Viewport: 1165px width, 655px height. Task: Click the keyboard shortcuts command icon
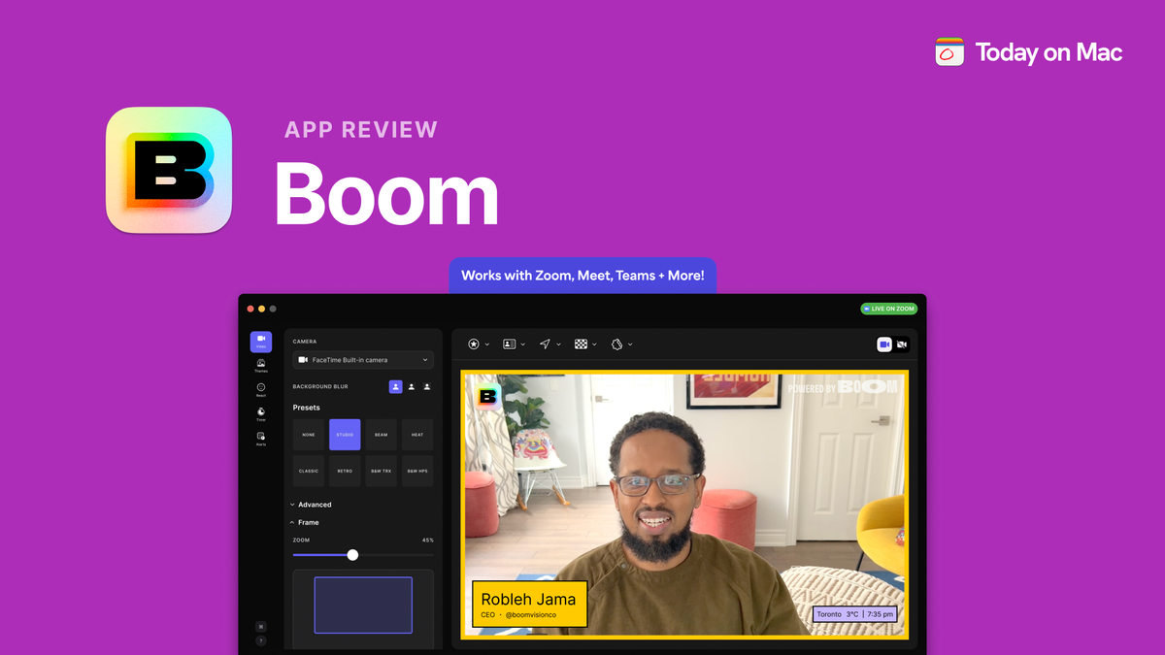(x=261, y=627)
